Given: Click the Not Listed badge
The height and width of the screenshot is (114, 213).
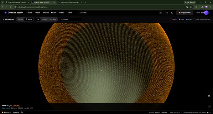Looking at the screenshot, I should pyautogui.click(x=16, y=106).
